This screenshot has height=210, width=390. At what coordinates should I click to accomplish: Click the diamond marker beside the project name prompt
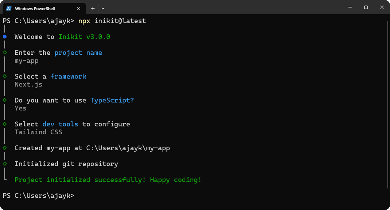(4, 52)
